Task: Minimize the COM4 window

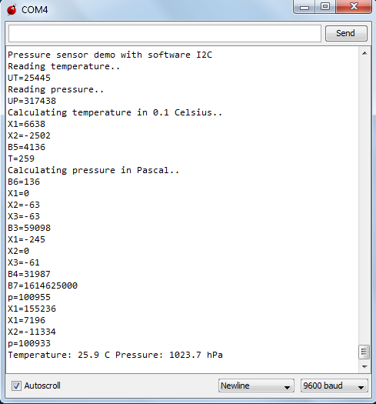Action: click(x=304, y=7)
